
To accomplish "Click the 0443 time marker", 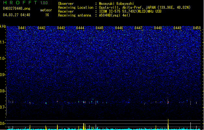I will (x=61, y=28).
